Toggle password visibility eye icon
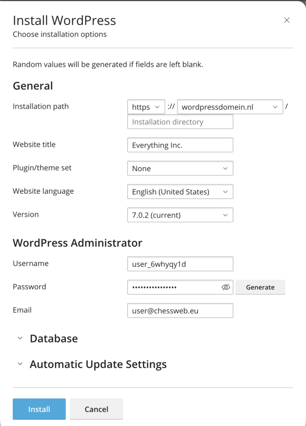This screenshot has height=426, width=306. pyautogui.click(x=226, y=287)
